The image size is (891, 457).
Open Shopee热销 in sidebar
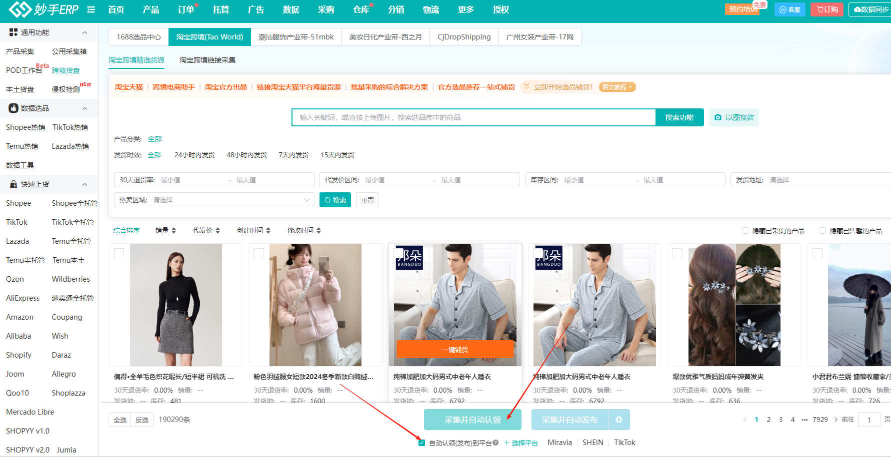point(25,127)
